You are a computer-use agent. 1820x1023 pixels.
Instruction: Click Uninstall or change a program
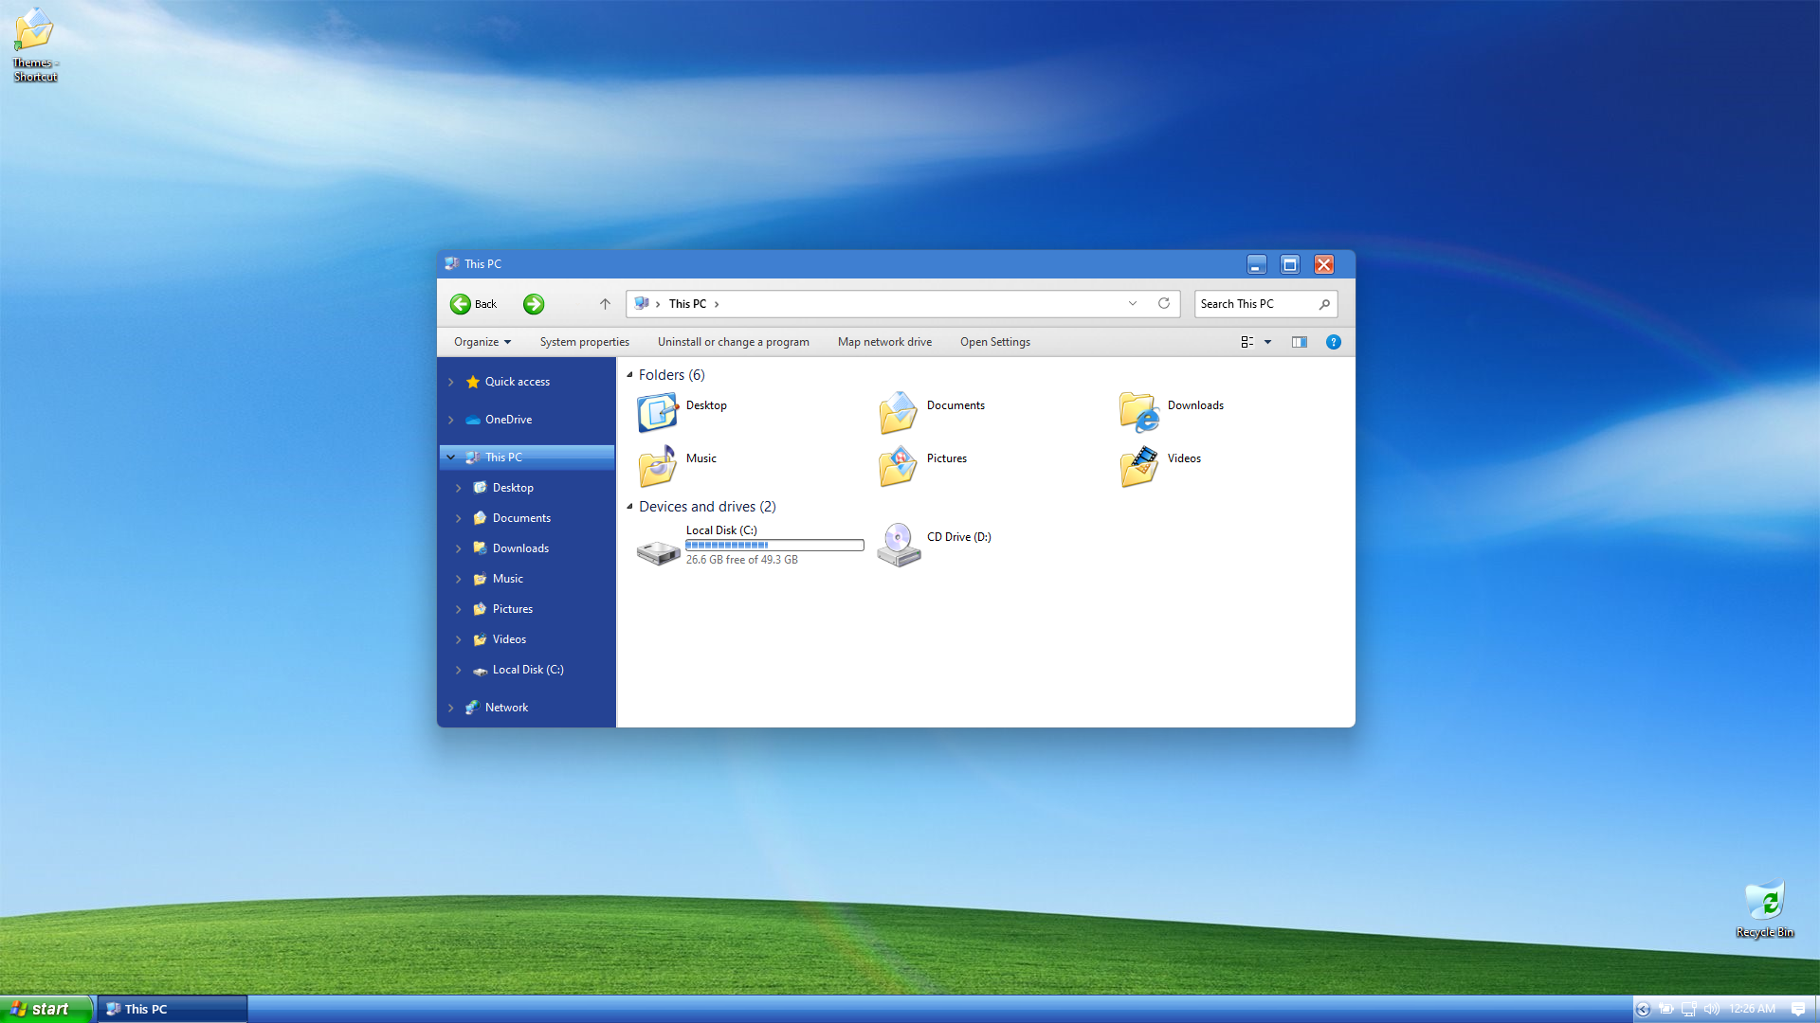tap(733, 342)
